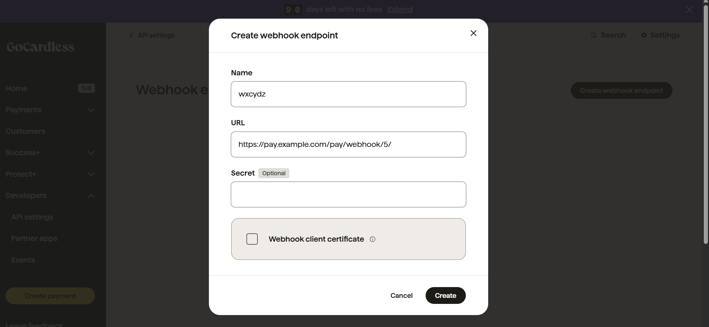
Task: Cancel the webhook endpoint creation
Action: click(401, 295)
